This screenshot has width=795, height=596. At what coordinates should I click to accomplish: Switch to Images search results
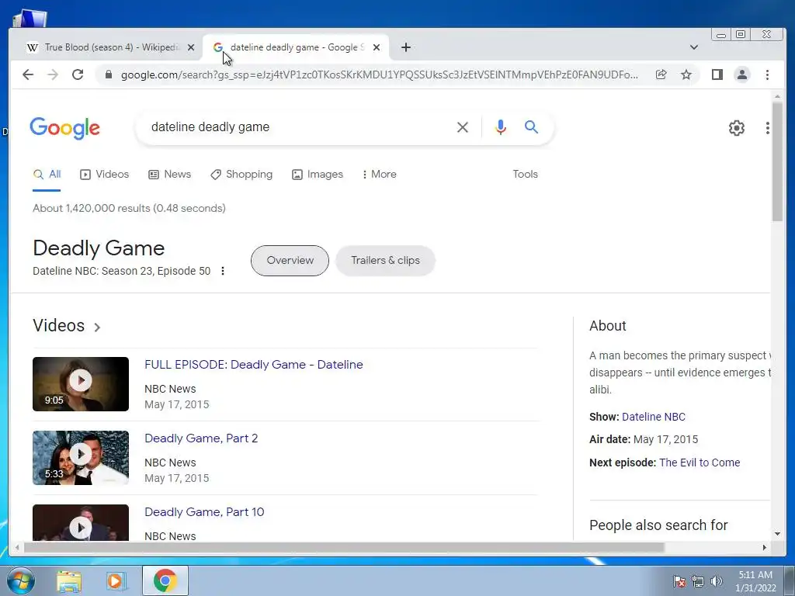[x=318, y=175]
